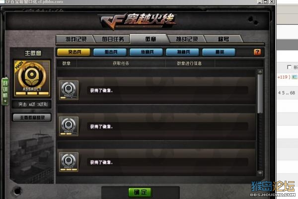Select the yellow 突击兵 class filter
The width and height of the screenshot is (298, 199).
tap(74, 52)
